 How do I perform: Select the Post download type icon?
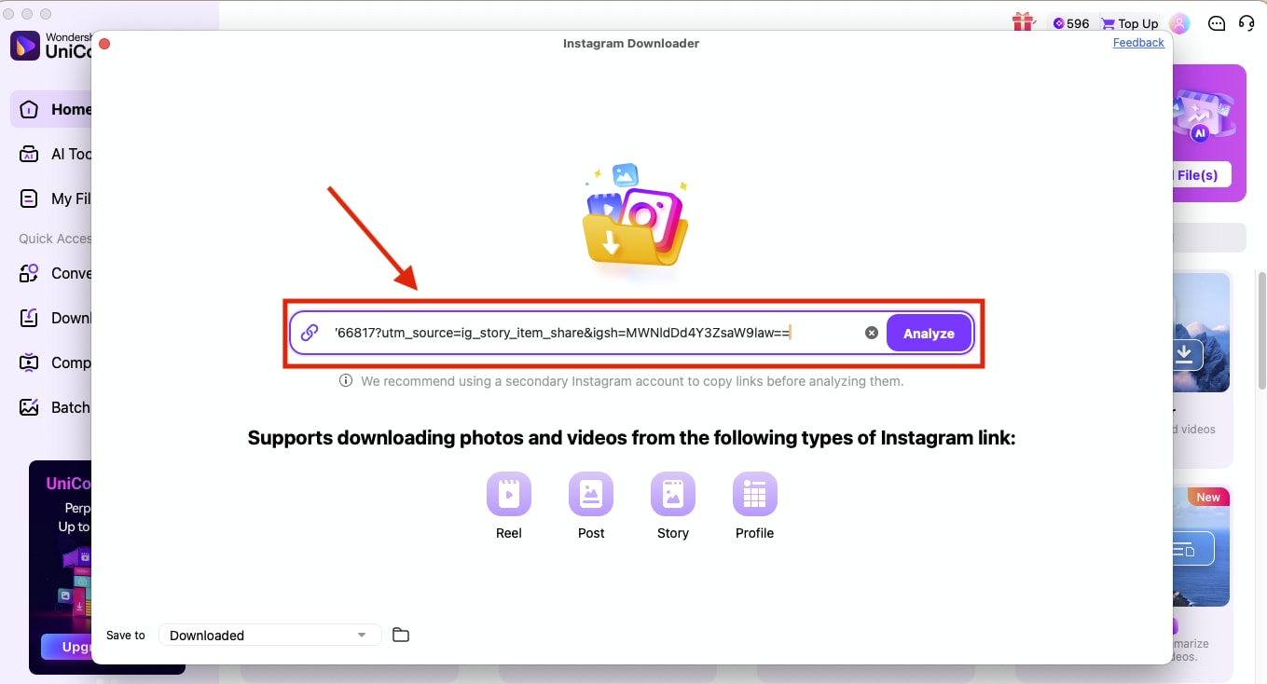[x=590, y=494]
